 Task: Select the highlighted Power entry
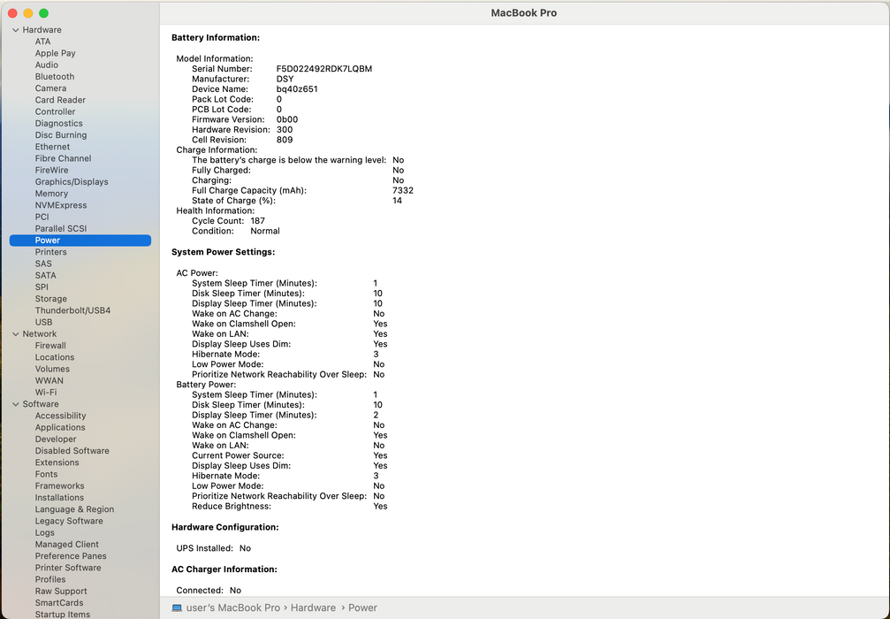click(80, 241)
